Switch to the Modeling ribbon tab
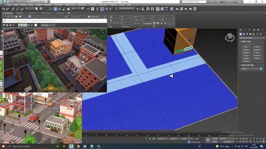 tap(8, 13)
